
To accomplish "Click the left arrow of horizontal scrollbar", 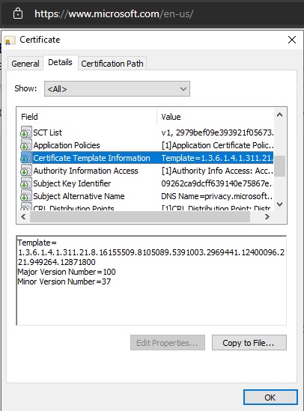I will click(x=23, y=217).
